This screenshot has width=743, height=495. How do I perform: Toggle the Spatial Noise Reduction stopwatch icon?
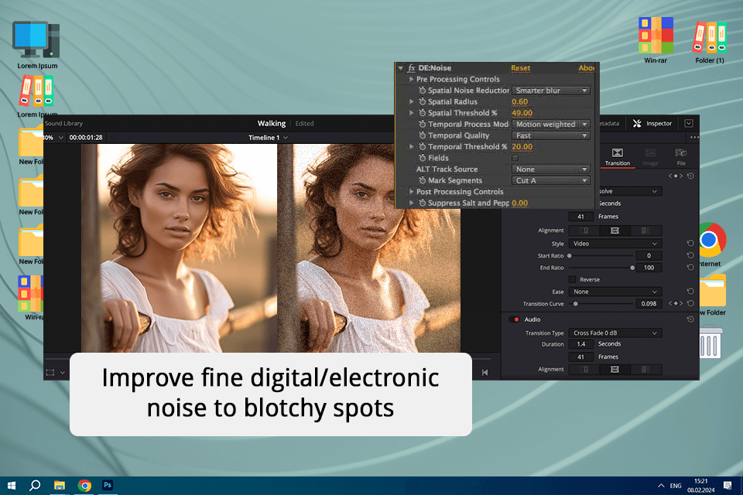(x=423, y=90)
